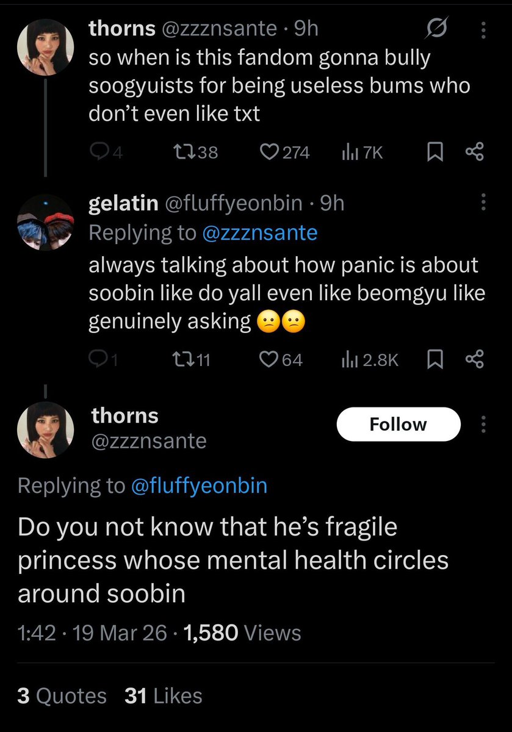Open more options on gelatin's tweet
512x732 pixels.
pyautogui.click(x=483, y=203)
